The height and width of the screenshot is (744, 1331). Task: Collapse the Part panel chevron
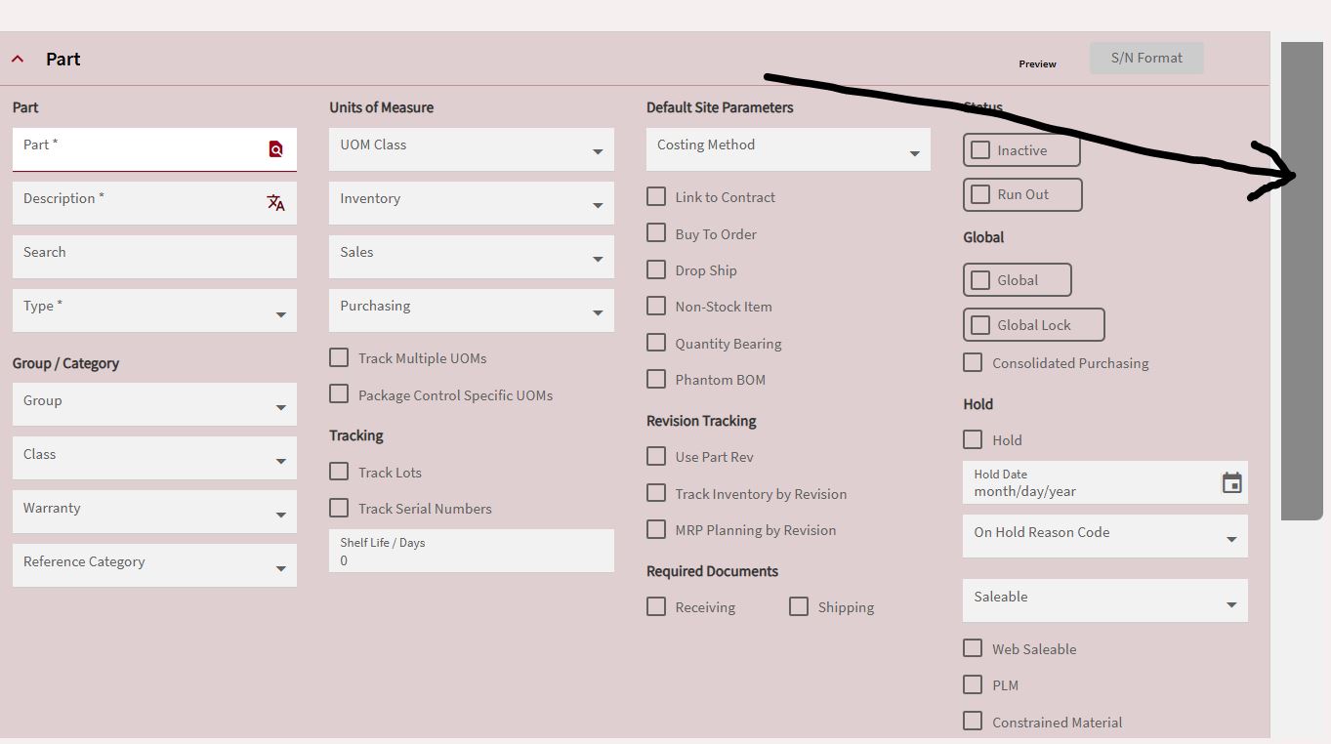(18, 60)
